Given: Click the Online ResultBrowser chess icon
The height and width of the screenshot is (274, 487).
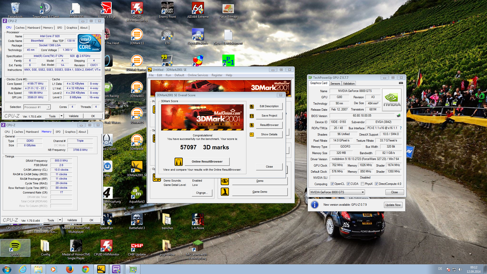Looking at the screenshot, I should (179, 162).
